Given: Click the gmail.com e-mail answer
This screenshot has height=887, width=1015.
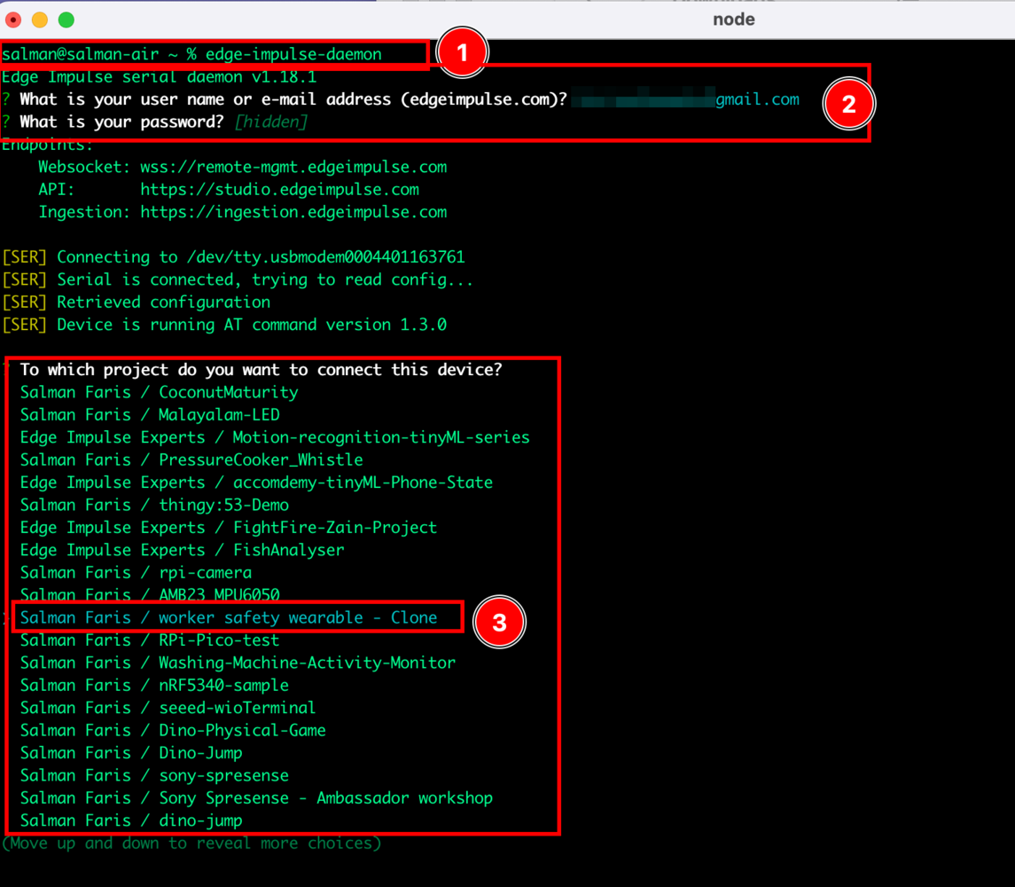Looking at the screenshot, I should [757, 99].
